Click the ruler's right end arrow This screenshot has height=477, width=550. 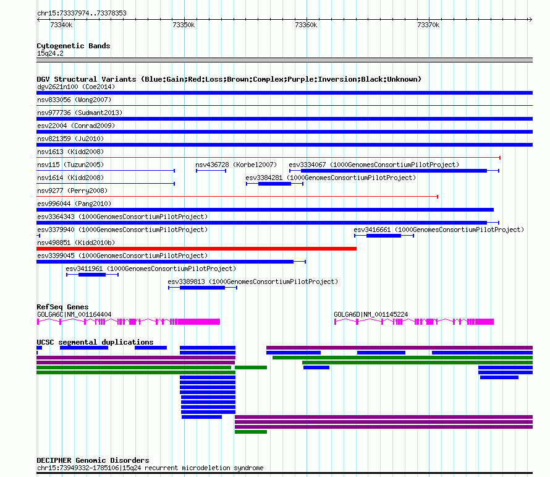[530, 19]
